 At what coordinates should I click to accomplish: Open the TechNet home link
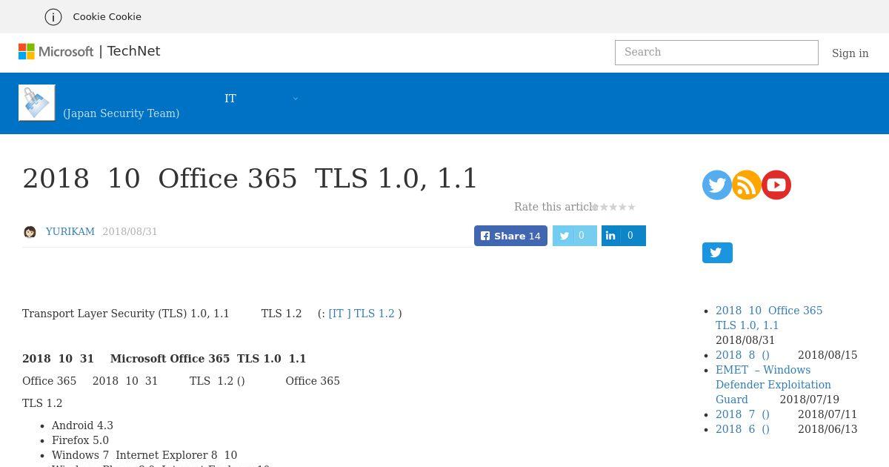coord(133,51)
